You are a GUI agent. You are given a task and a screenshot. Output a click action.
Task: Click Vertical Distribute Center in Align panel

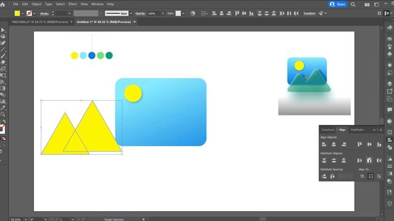(334, 160)
